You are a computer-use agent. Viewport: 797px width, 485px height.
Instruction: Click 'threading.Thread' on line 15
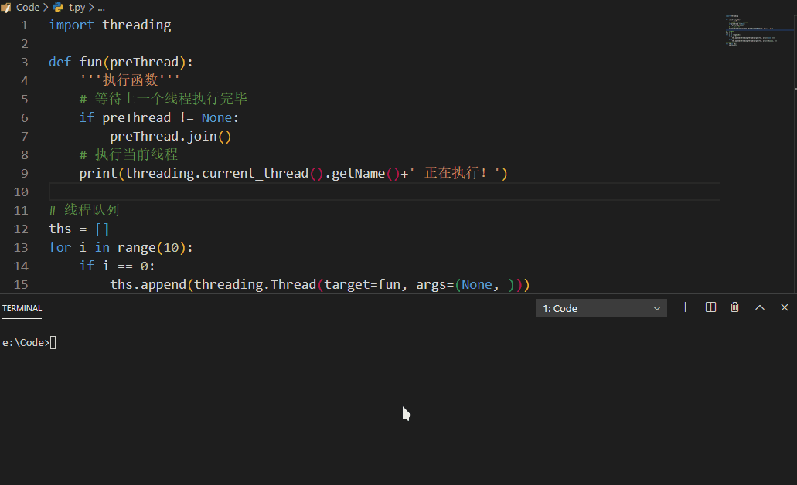(x=254, y=284)
